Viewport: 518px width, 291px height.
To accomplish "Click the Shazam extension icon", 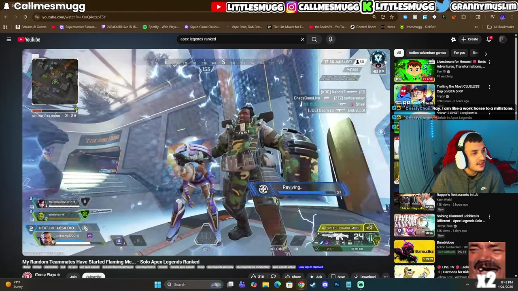I will (405, 17).
